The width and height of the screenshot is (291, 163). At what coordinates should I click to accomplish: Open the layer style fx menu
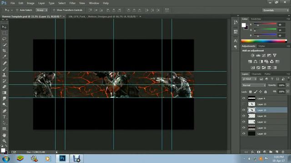(252, 152)
